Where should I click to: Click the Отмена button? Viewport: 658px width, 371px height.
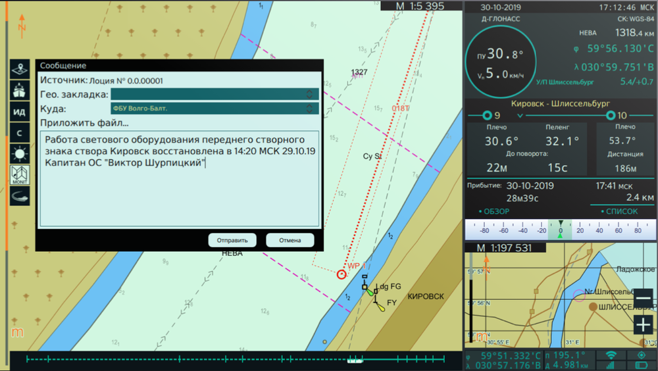click(290, 240)
